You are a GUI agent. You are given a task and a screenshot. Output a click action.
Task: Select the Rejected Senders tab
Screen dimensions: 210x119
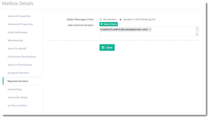click(18, 81)
